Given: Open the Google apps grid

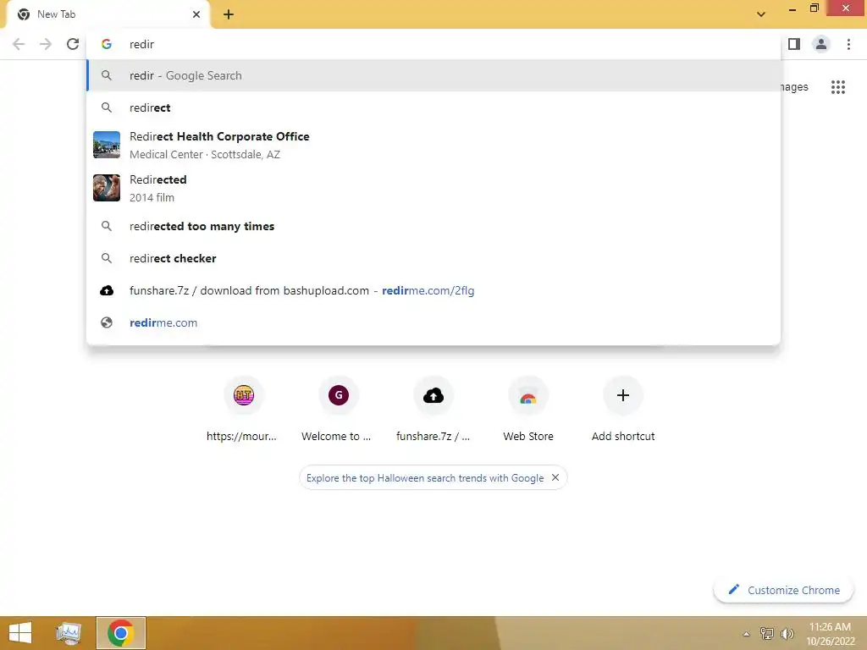Looking at the screenshot, I should point(838,87).
